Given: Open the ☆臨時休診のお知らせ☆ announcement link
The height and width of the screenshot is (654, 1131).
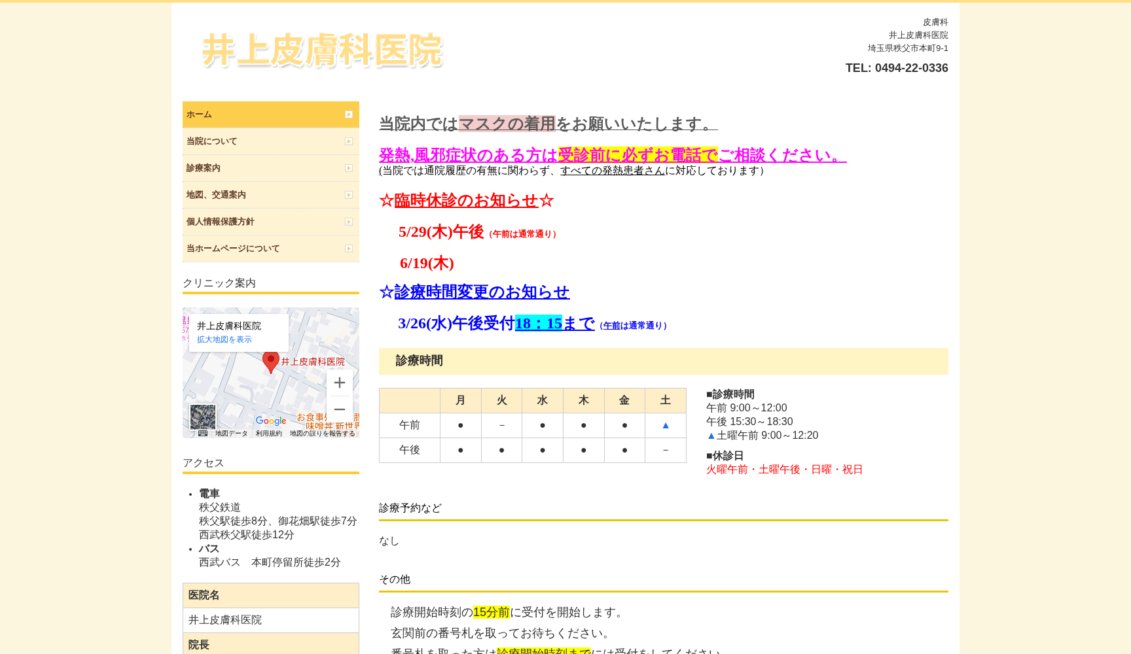Looking at the screenshot, I should click(466, 201).
